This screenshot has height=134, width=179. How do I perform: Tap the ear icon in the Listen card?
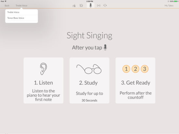click(43, 69)
